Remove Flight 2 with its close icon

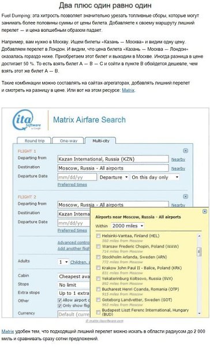point(186,197)
